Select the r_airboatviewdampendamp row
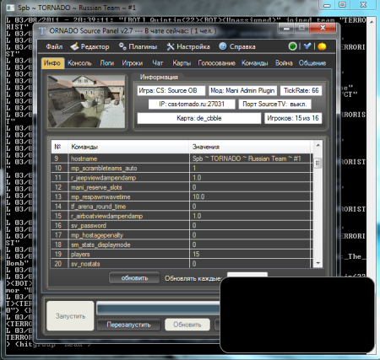380x360 pixels. [182, 216]
